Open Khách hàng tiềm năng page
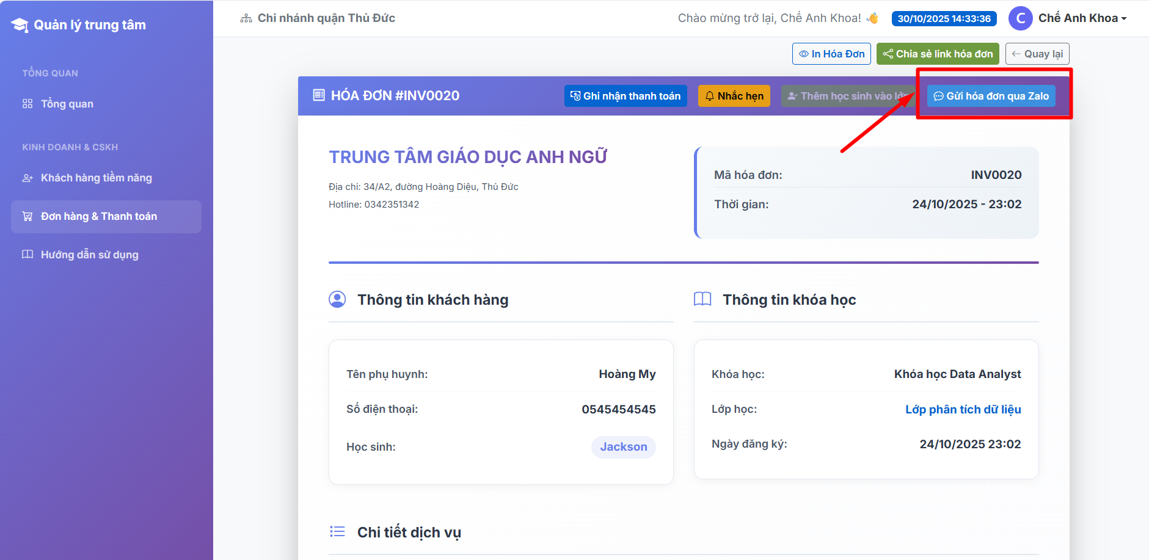The image size is (1149, 560). (x=97, y=178)
